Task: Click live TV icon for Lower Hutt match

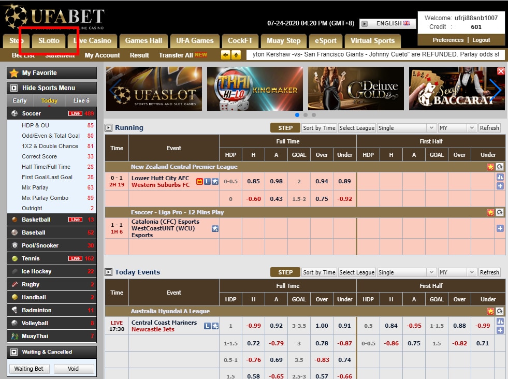Action: click(199, 181)
